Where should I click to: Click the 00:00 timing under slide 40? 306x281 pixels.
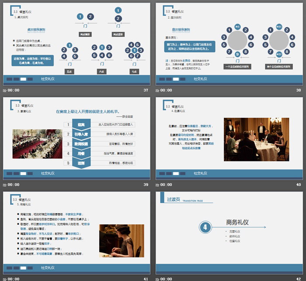coord(167,185)
